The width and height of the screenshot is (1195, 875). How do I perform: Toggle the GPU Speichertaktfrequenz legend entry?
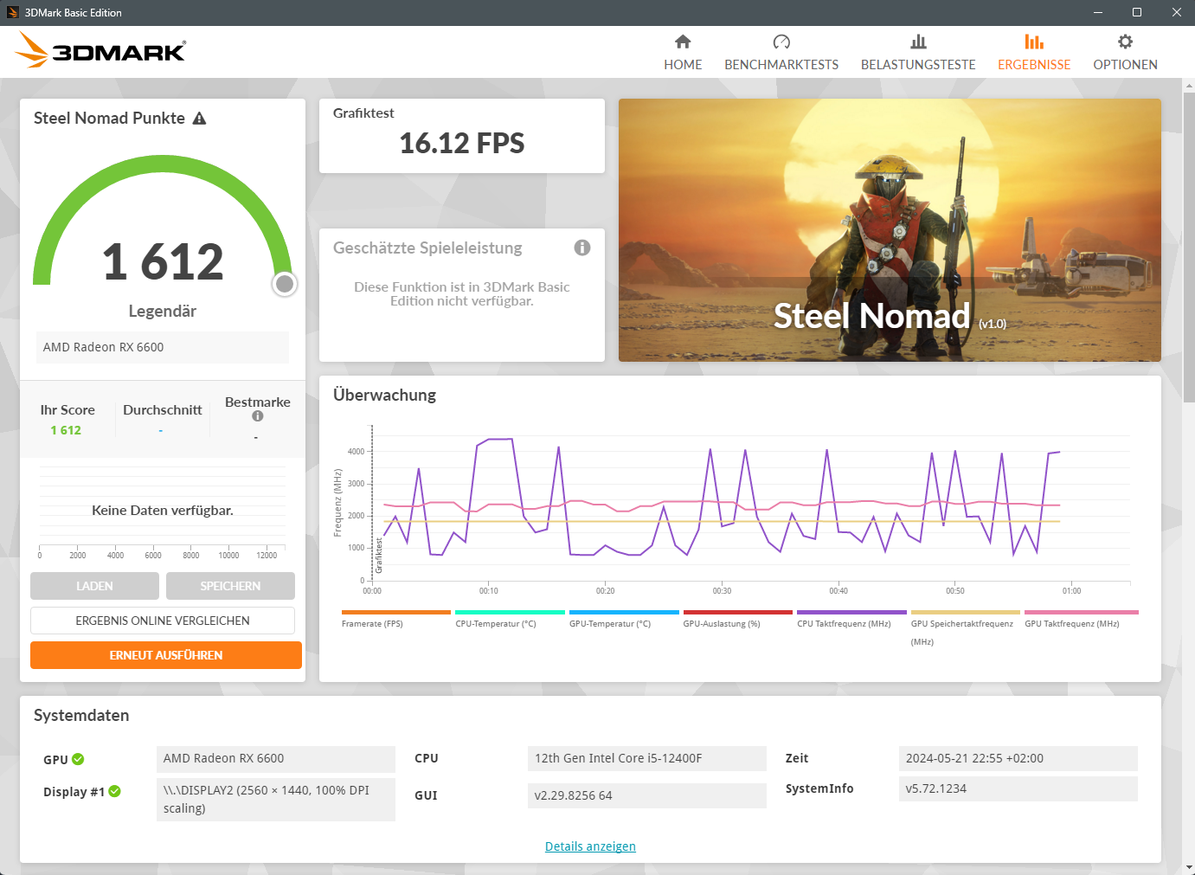click(966, 628)
